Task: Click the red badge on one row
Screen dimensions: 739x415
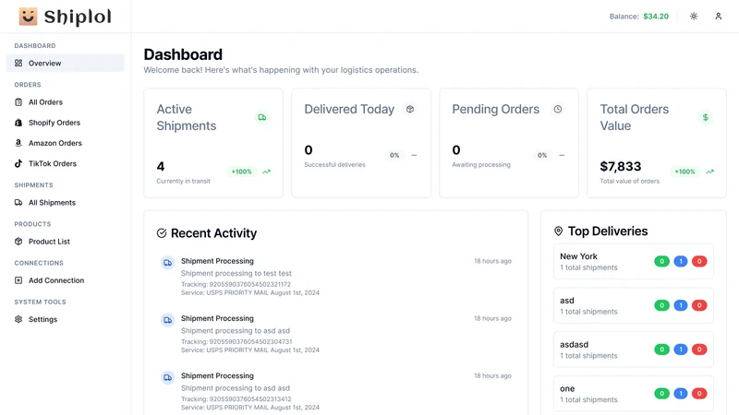Action: click(699, 394)
